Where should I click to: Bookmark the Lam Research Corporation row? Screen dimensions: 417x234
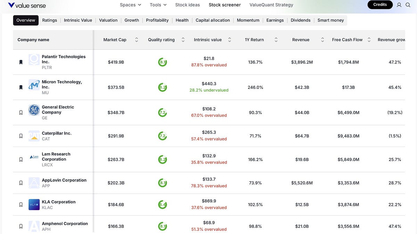(21, 159)
